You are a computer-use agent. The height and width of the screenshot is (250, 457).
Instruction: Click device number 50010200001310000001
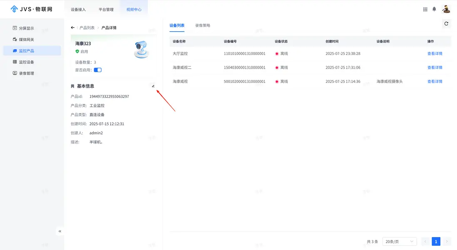click(245, 82)
